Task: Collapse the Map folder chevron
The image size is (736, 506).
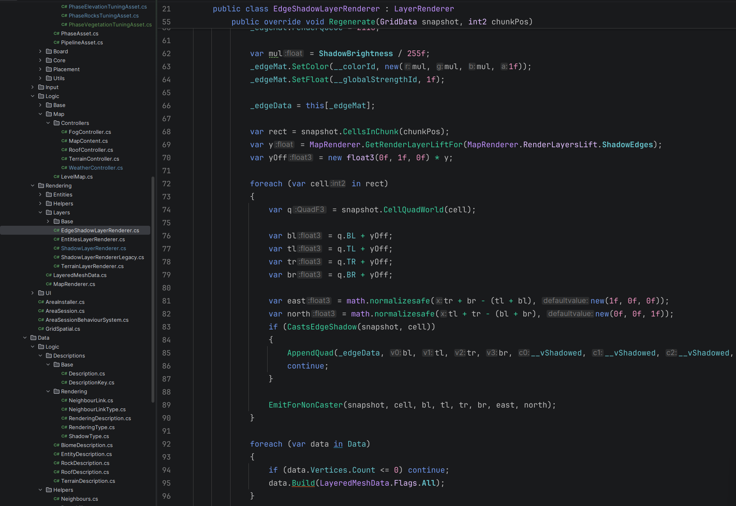Action: 40,114
